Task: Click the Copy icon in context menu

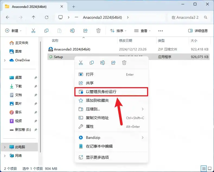Action: (92, 63)
